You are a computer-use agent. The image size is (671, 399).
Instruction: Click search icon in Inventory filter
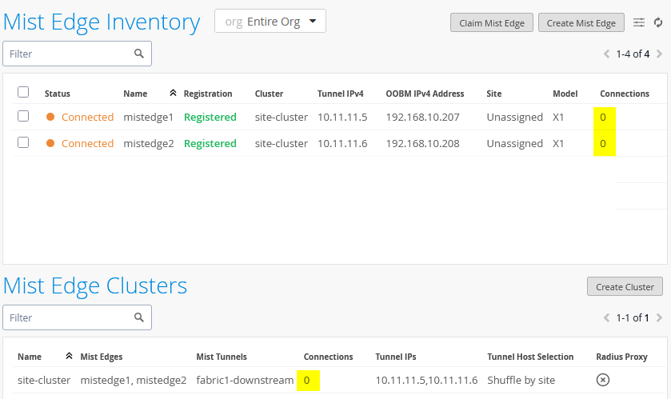click(138, 54)
